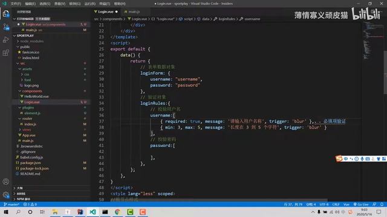The height and width of the screenshot is (217, 387).
Task: Click the Go Live button in status bar
Action: tap(361, 204)
